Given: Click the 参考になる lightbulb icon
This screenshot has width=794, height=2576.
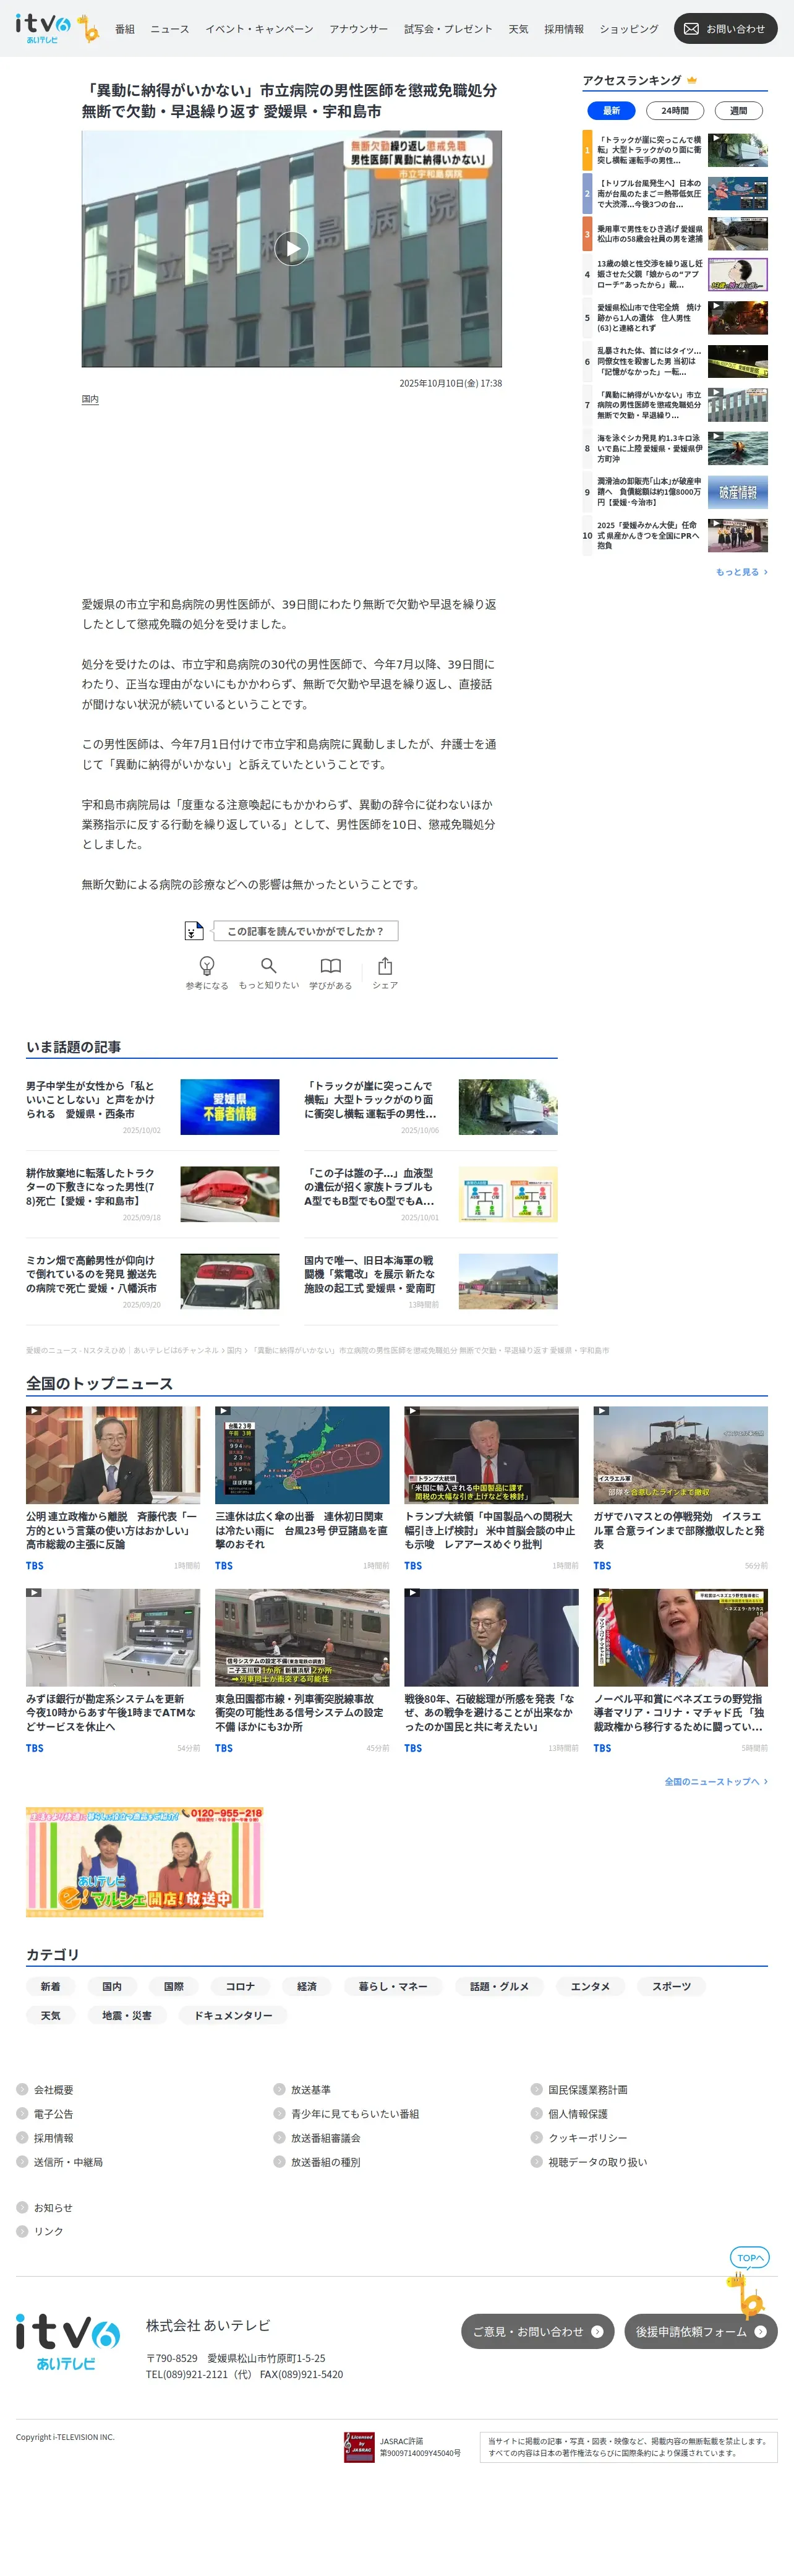Looking at the screenshot, I should tap(207, 965).
